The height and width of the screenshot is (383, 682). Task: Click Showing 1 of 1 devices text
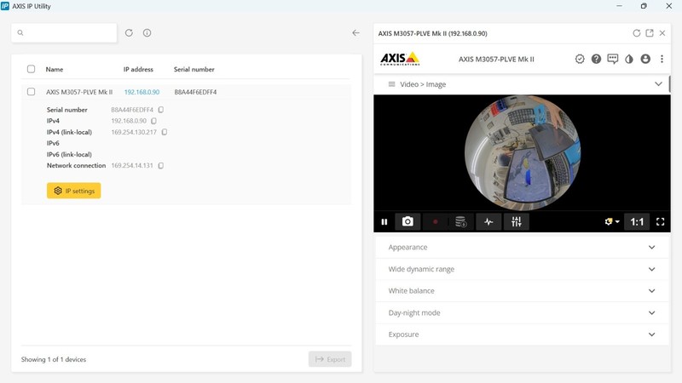54,359
